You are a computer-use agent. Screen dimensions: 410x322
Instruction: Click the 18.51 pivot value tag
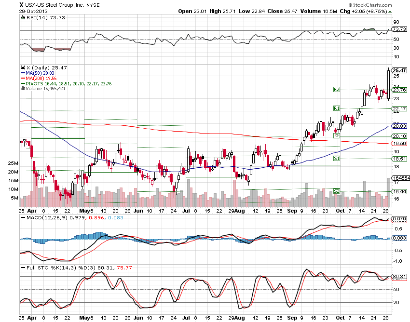click(x=399, y=159)
